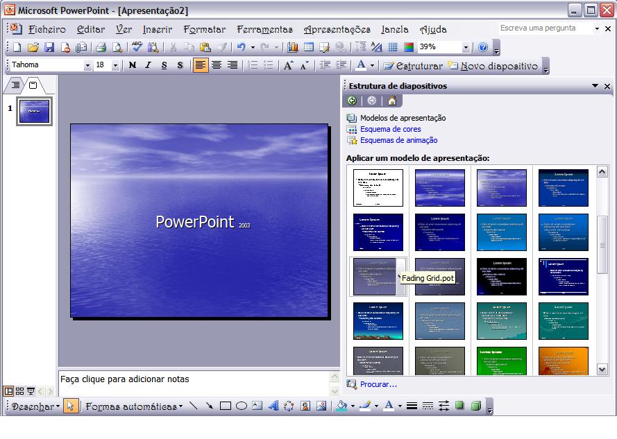Draw a line with the line tool

193,406
